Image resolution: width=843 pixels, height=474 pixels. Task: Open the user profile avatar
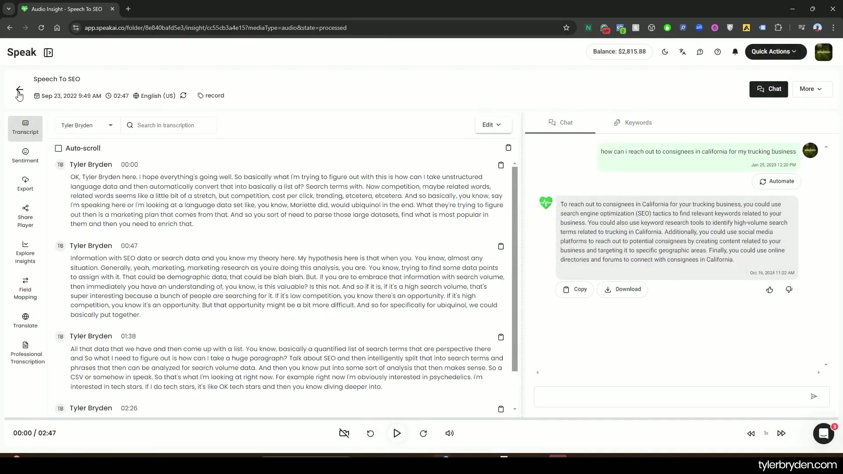823,52
